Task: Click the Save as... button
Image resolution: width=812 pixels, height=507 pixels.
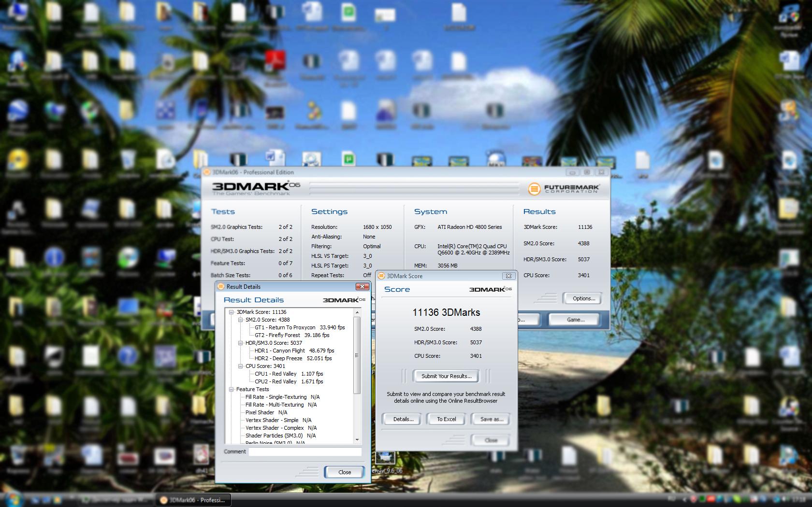Action: [x=491, y=419]
